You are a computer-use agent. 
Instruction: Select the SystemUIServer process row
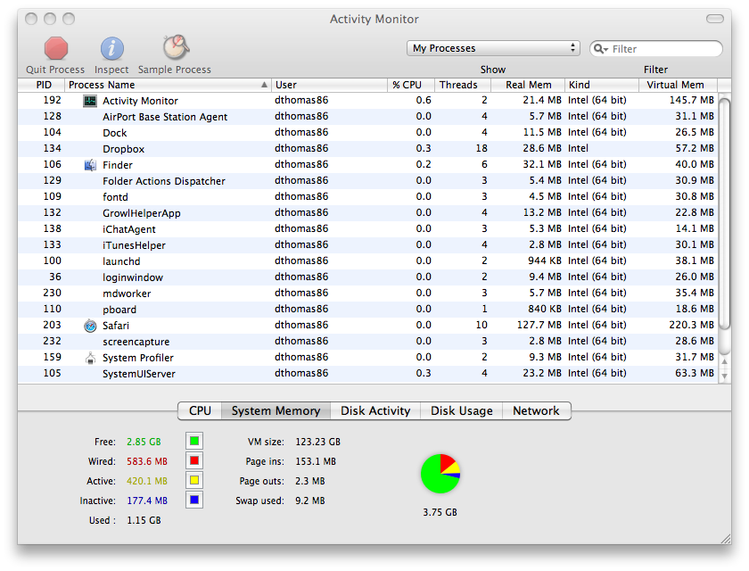367,374
